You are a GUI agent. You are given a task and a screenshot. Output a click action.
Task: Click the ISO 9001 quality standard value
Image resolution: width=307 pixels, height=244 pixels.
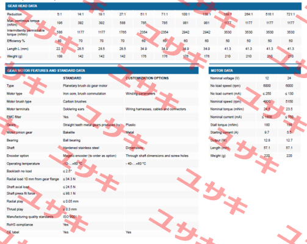tap(70, 217)
